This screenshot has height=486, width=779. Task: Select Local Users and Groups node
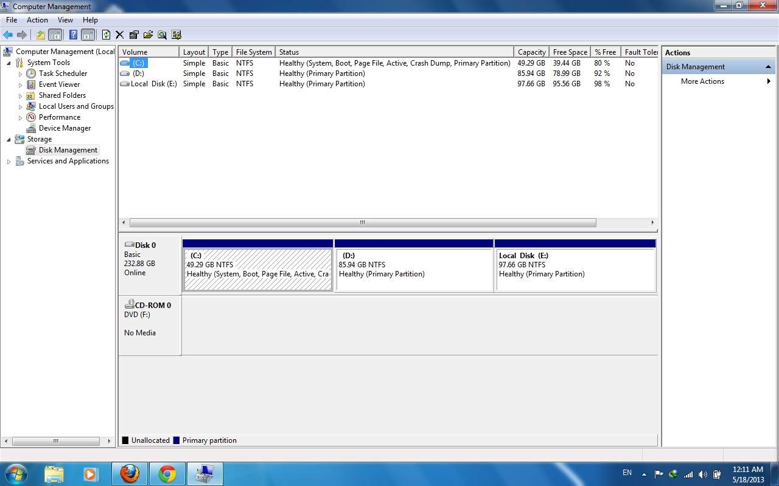(x=76, y=106)
